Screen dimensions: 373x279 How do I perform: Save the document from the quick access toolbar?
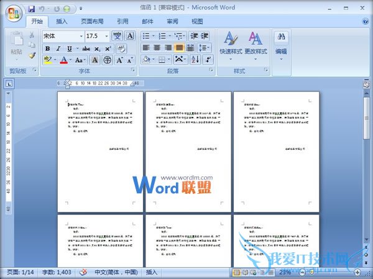point(31,9)
